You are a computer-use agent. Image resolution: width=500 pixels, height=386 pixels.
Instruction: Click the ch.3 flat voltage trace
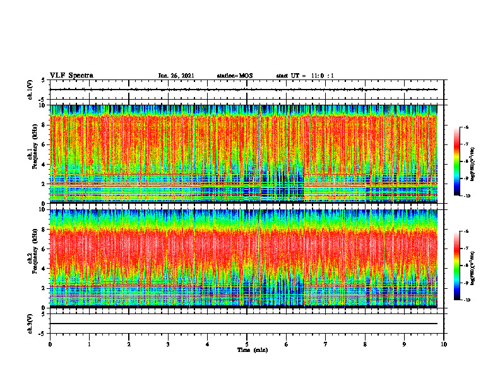(243, 324)
